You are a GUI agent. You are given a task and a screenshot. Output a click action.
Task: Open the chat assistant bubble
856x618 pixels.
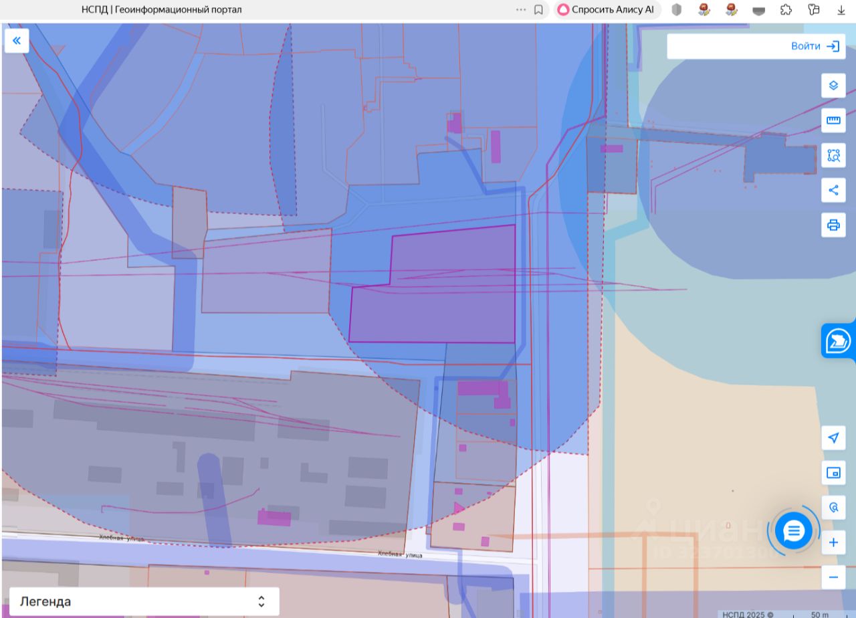click(x=793, y=531)
